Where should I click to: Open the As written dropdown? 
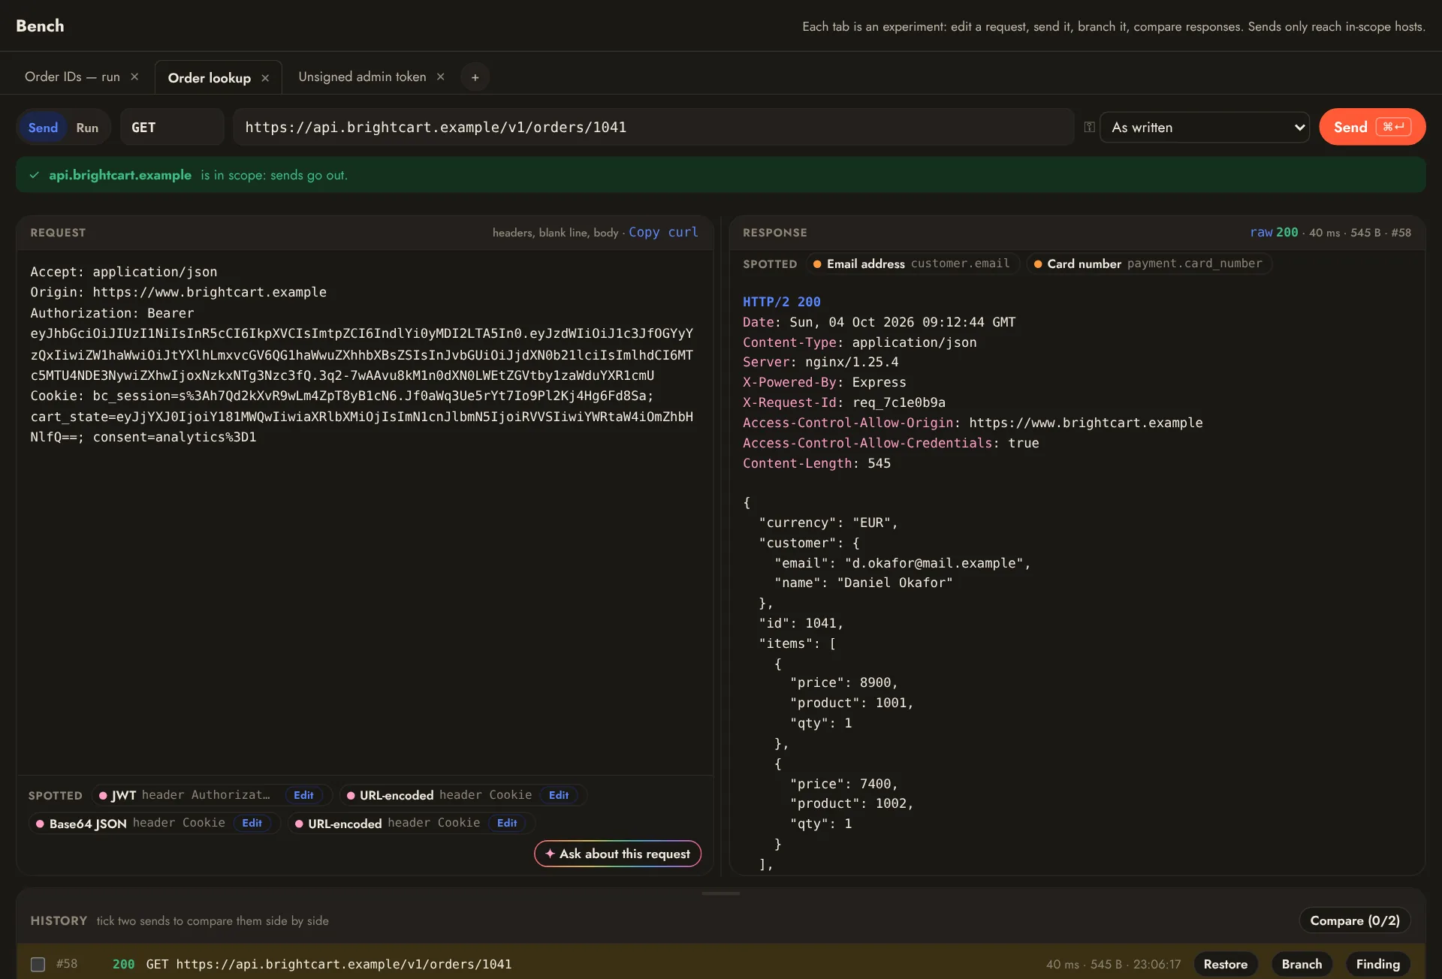pyautogui.click(x=1205, y=127)
